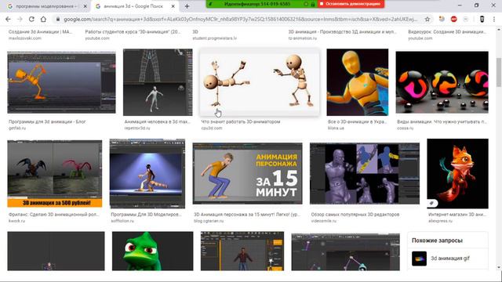The height and width of the screenshot is (282, 502).
Task: Open 'Анимация человека в 3d max' result link
Action: (157, 122)
